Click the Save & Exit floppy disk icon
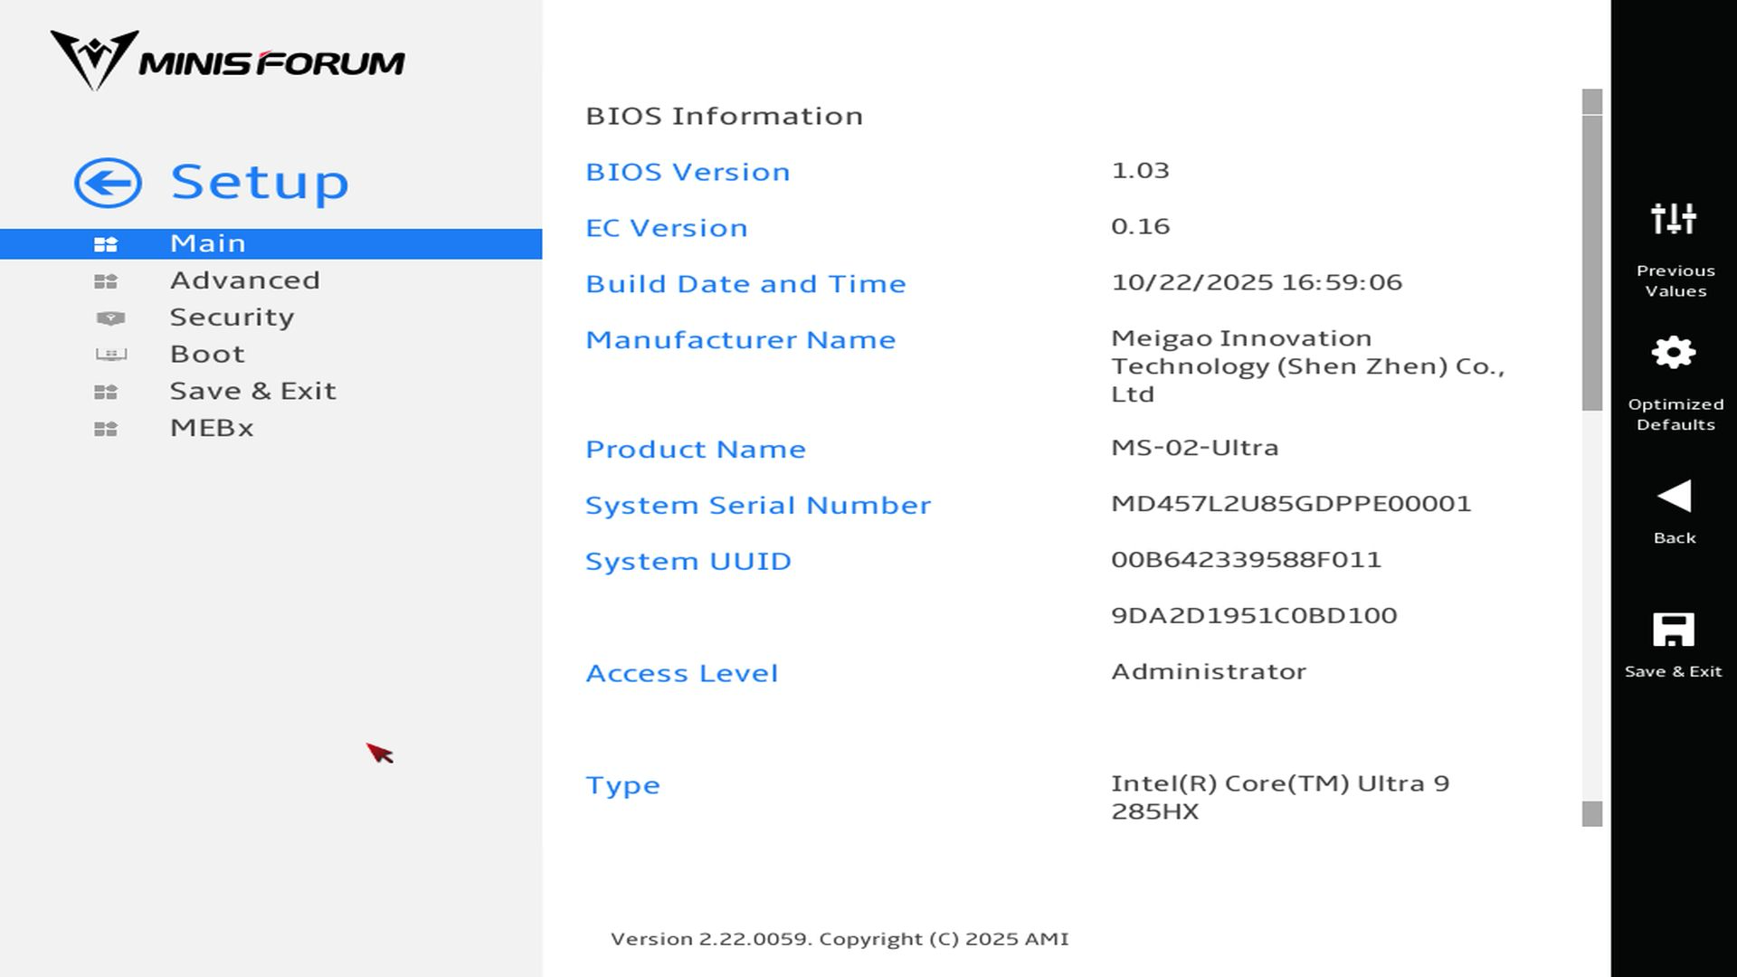This screenshot has height=977, width=1737. pyautogui.click(x=1673, y=630)
